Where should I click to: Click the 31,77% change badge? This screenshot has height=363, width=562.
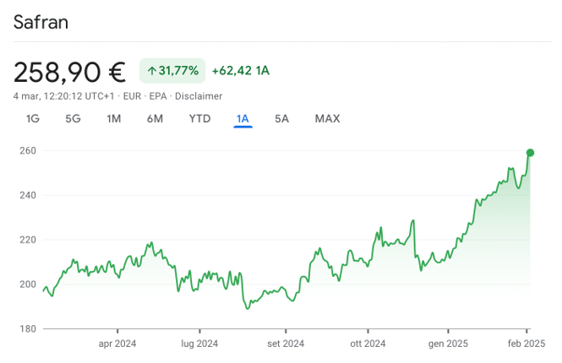[172, 71]
